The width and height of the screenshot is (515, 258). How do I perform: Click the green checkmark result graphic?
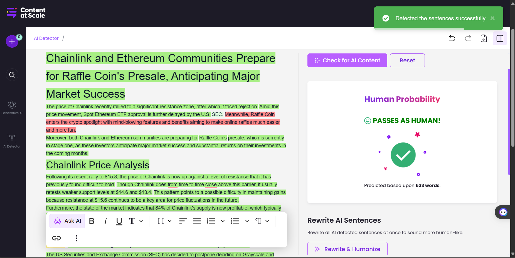pyautogui.click(x=403, y=155)
